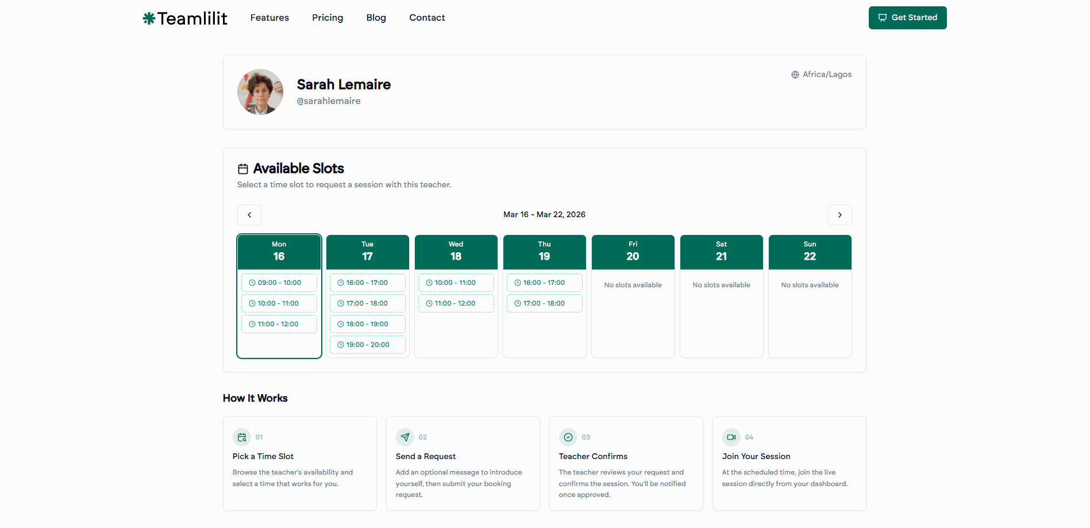
Task: Click the Pick a Time Slot calendar icon
Action: point(242,437)
